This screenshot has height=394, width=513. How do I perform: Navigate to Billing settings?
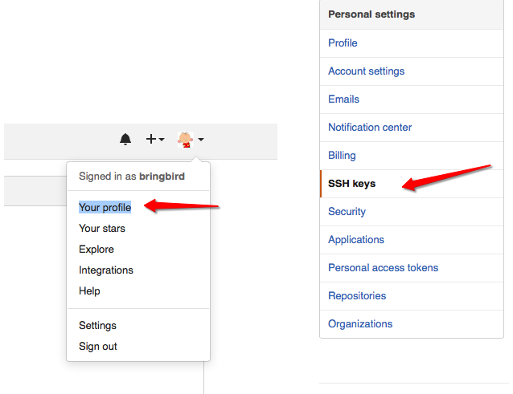342,155
